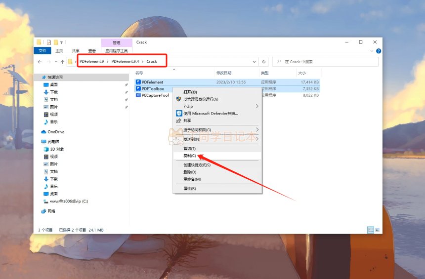425x279 pixels.
Task: Select the PDFelement application file
Action: [x=227, y=82]
